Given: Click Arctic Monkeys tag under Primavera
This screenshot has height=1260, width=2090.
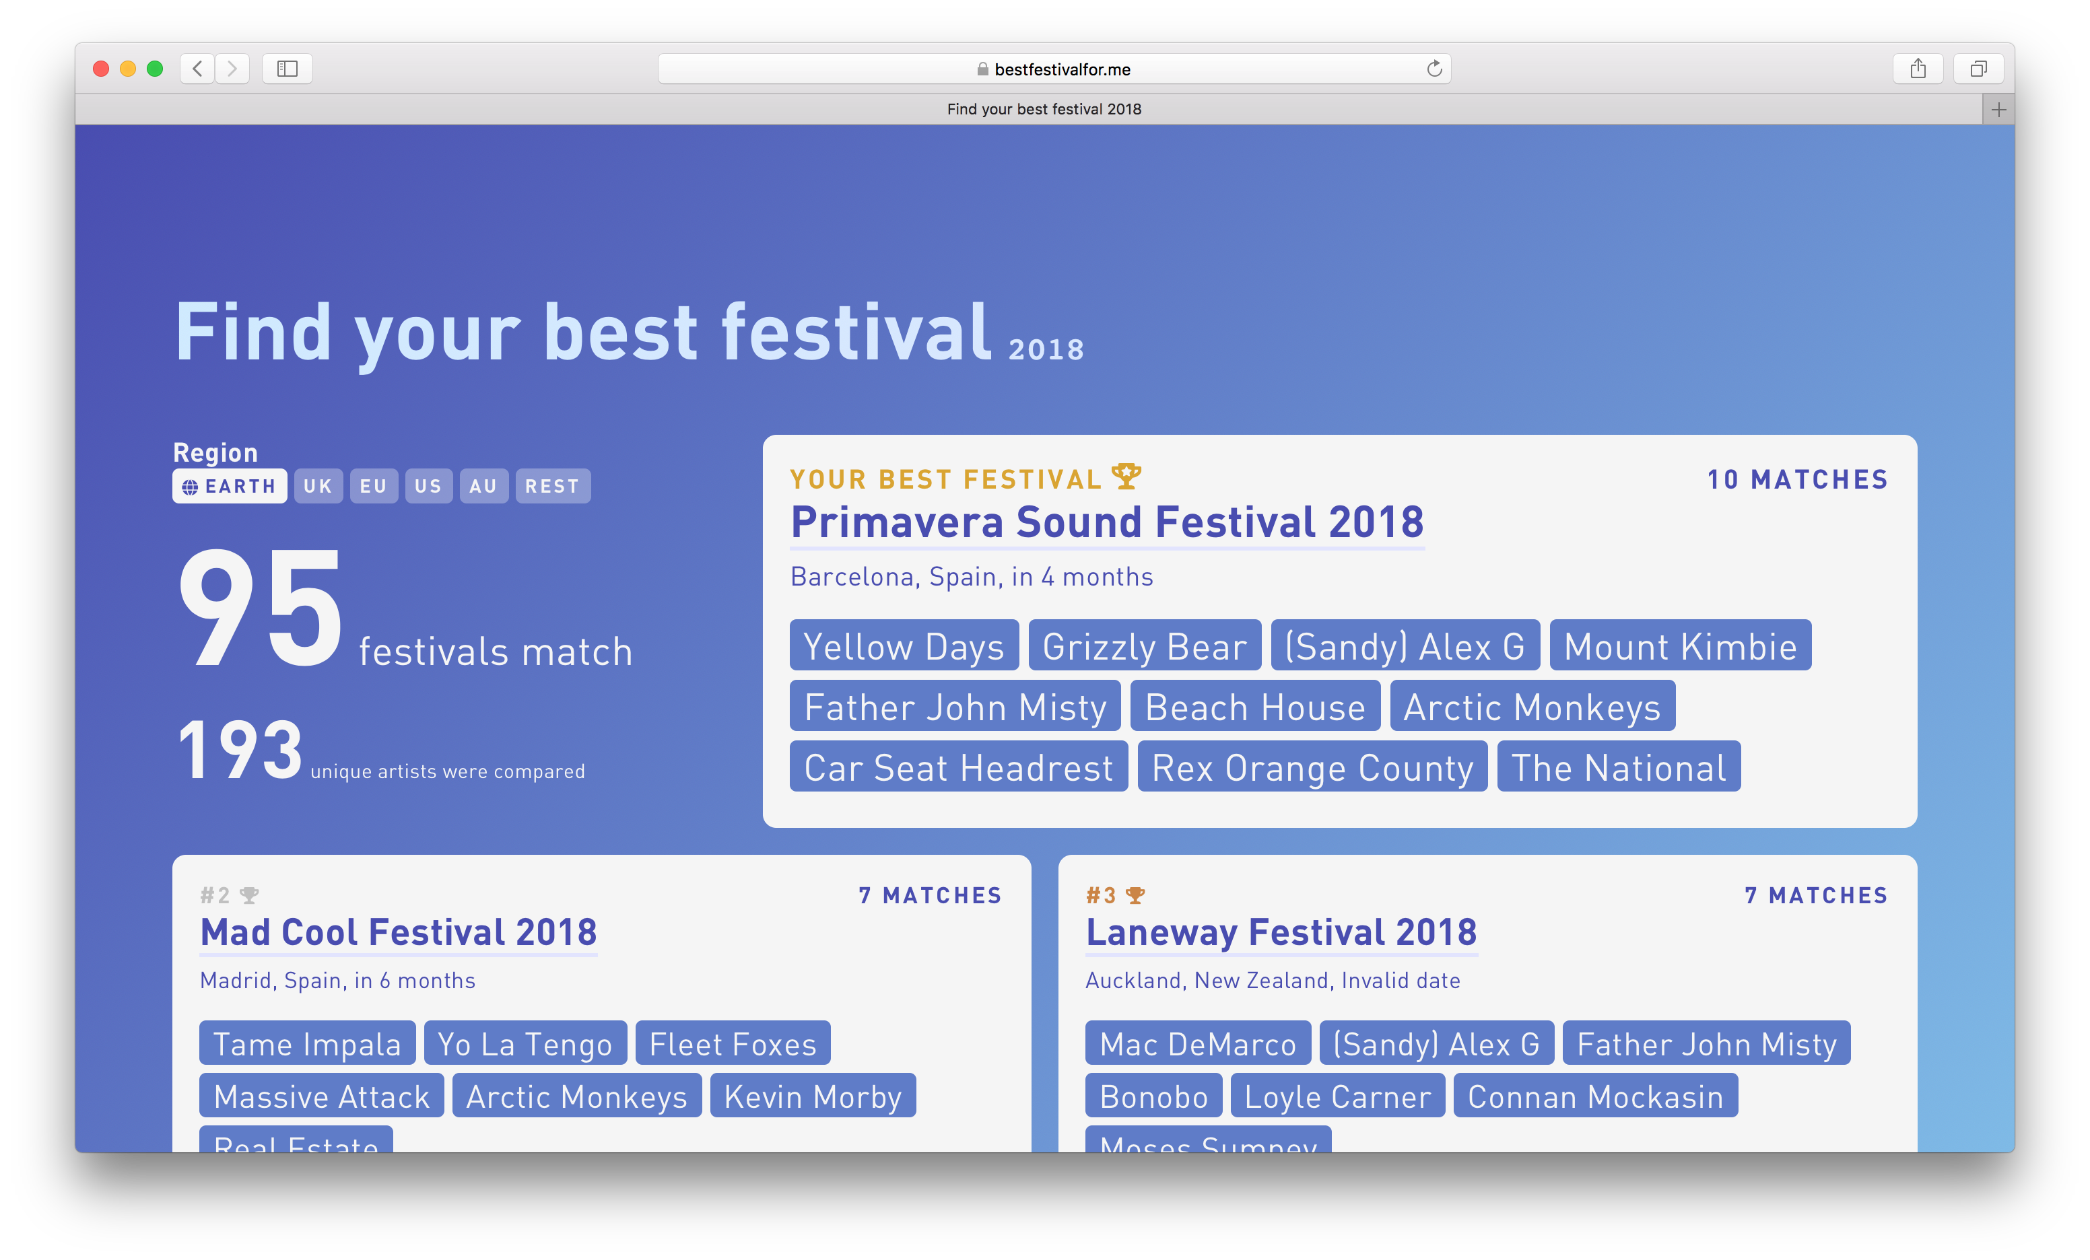Looking at the screenshot, I should tap(1532, 705).
